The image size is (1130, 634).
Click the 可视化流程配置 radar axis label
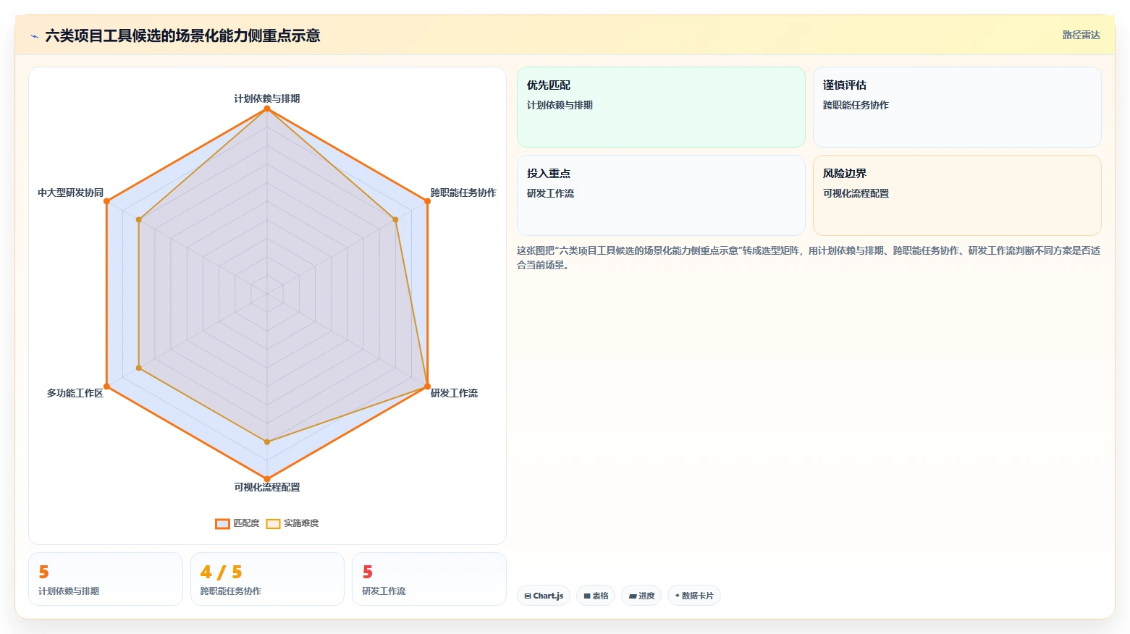(267, 487)
